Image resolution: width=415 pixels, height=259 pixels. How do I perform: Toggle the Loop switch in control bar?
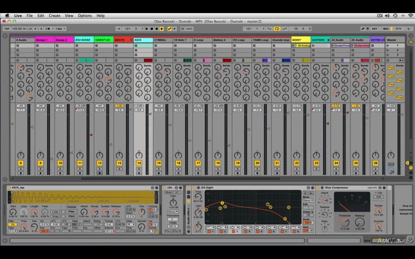pyautogui.click(x=277, y=28)
